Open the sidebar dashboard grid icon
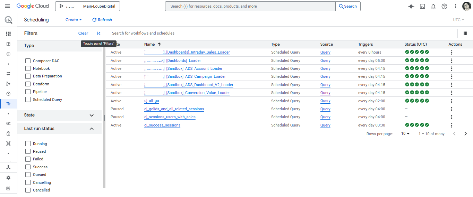Image resolution: width=473 pixels, height=197 pixels. 8,34
